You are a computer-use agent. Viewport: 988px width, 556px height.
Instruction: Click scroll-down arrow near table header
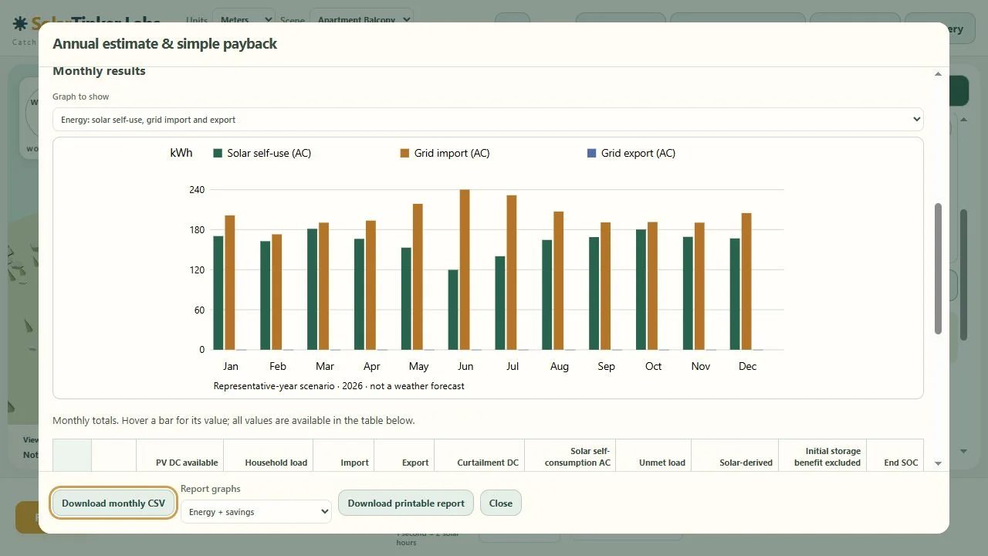tap(938, 463)
